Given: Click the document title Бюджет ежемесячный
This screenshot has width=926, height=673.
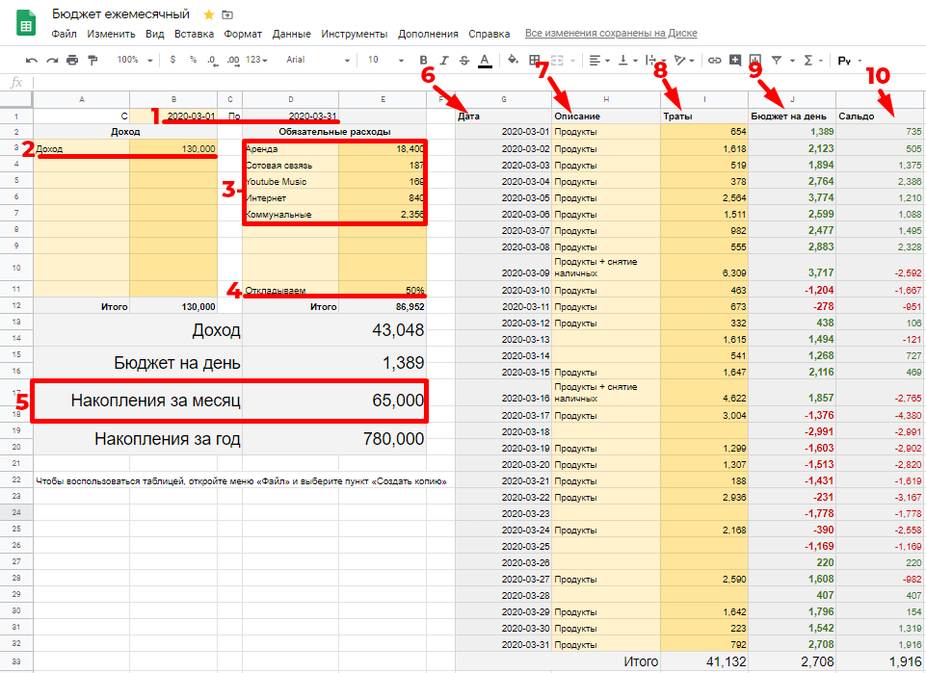Looking at the screenshot, I should 120,14.
